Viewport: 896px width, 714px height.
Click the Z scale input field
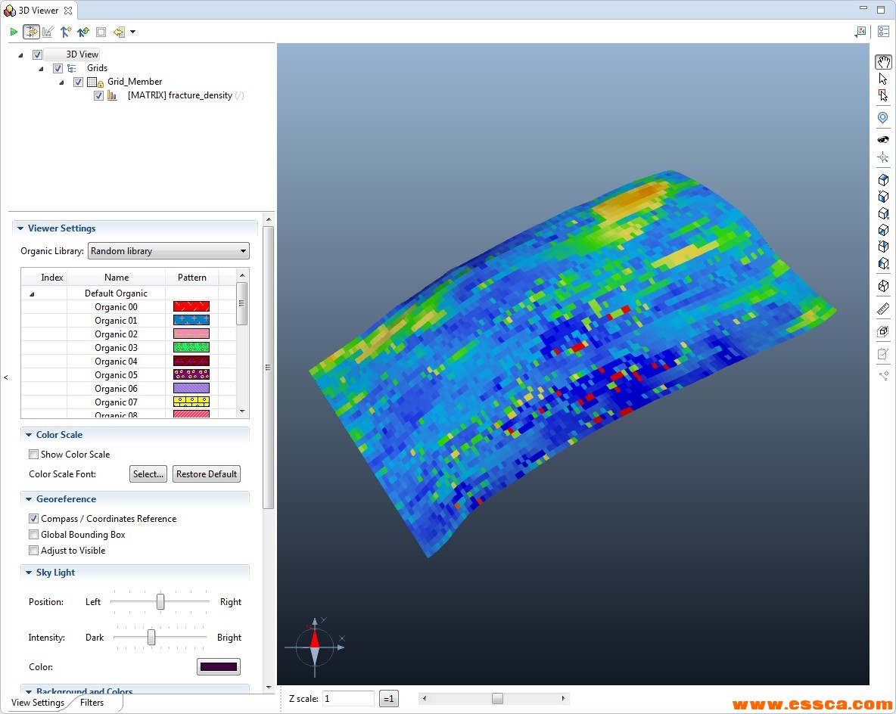[348, 699]
